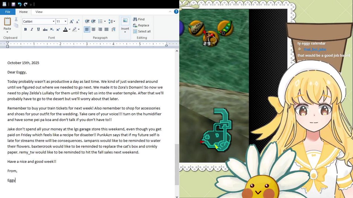The image size is (353, 198).
Task: Click the Paste clipboard icon
Action: (7, 22)
